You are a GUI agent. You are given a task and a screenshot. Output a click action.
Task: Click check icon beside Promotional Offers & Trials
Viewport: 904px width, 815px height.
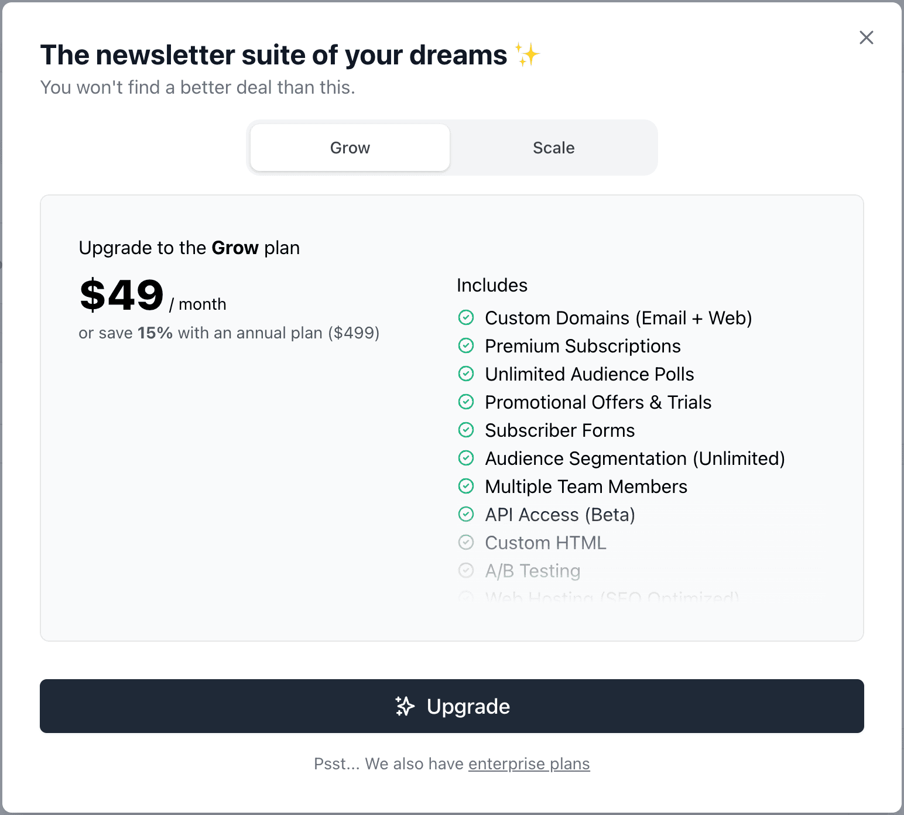tap(466, 402)
